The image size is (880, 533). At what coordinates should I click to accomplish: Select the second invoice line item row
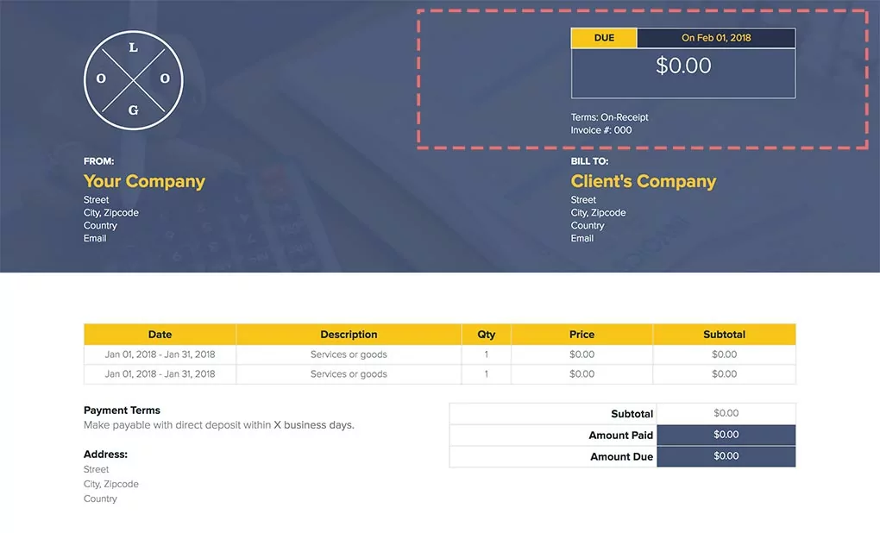click(349, 373)
